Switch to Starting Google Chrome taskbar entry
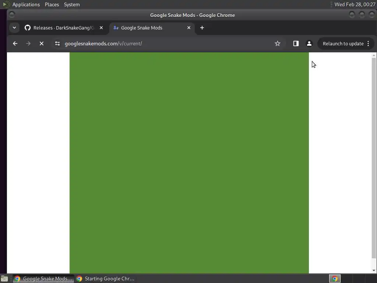The height and width of the screenshot is (283, 377). [x=105, y=279]
